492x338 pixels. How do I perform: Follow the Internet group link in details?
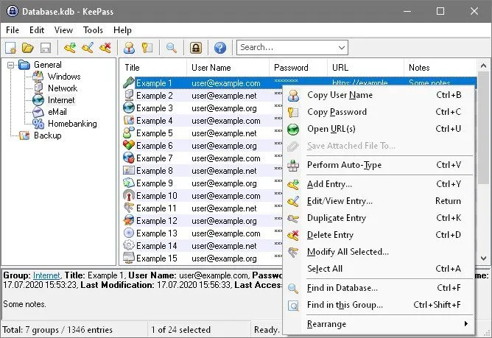(x=46, y=275)
